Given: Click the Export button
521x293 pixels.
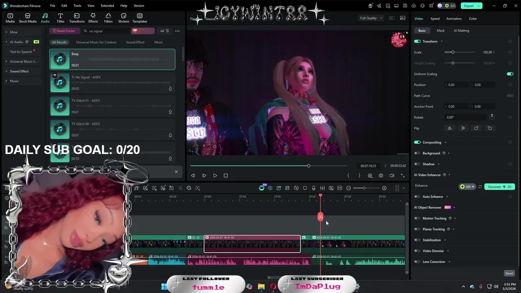Looking at the screenshot, I should point(468,6).
